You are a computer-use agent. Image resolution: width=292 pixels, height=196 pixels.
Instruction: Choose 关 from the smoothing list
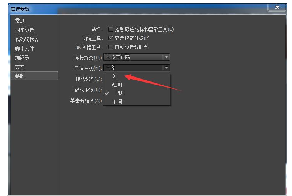tap(115, 76)
